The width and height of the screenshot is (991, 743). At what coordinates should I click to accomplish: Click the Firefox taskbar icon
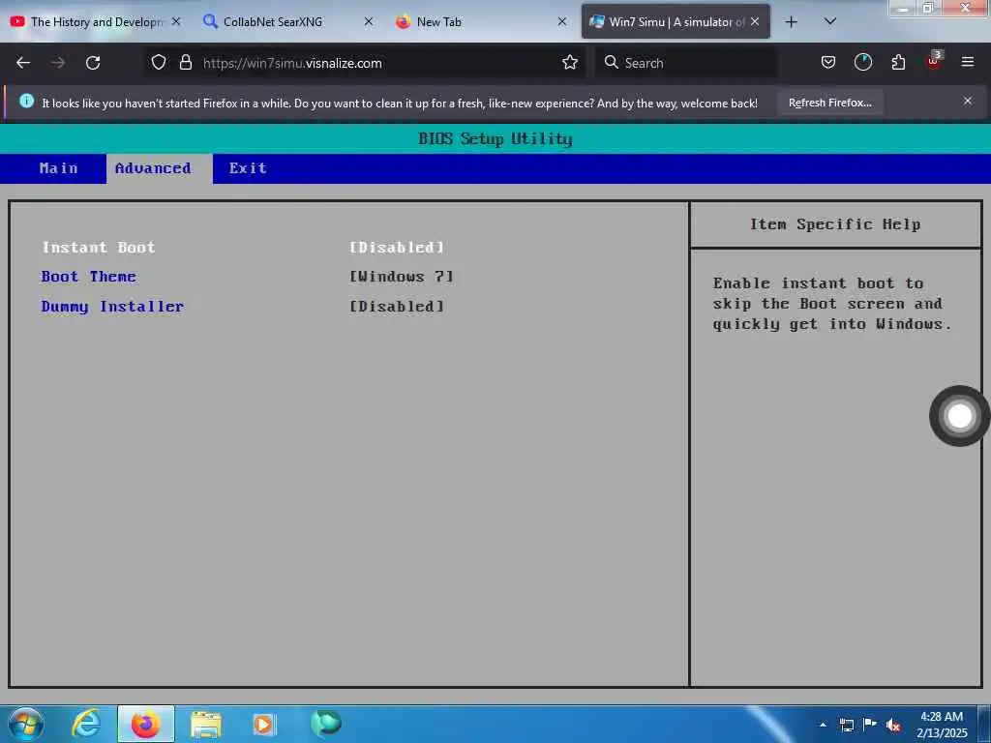click(146, 724)
